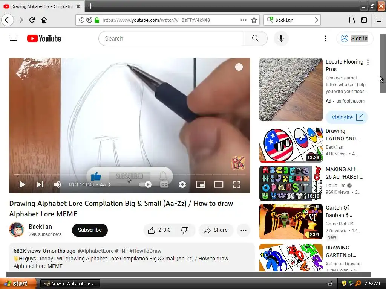Open the browser home page

click(44, 20)
